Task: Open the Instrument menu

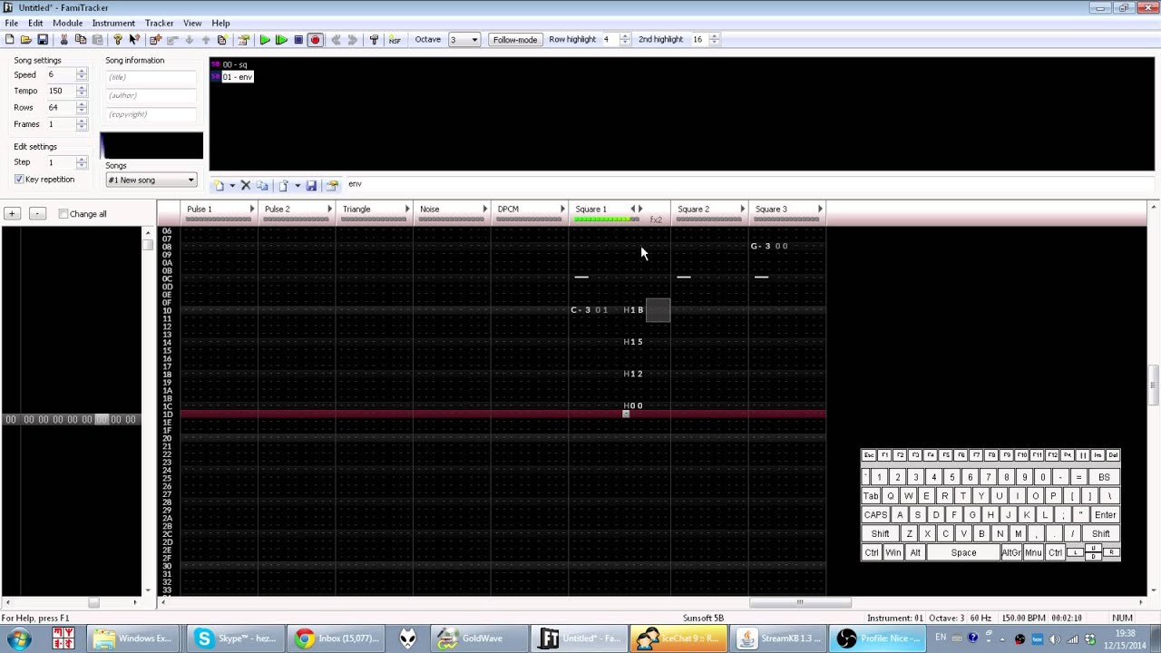Action: coord(113,23)
